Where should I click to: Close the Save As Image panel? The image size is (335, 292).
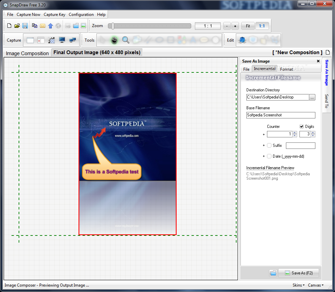(318, 61)
